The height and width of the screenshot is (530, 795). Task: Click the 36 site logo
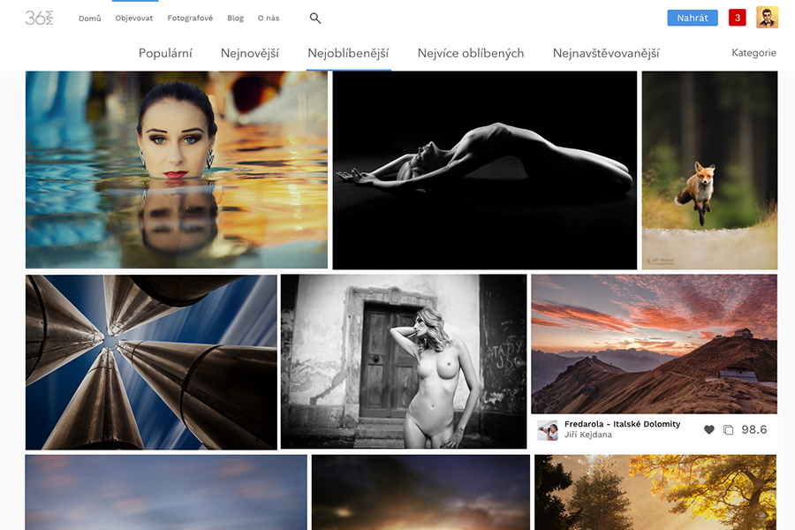39,18
